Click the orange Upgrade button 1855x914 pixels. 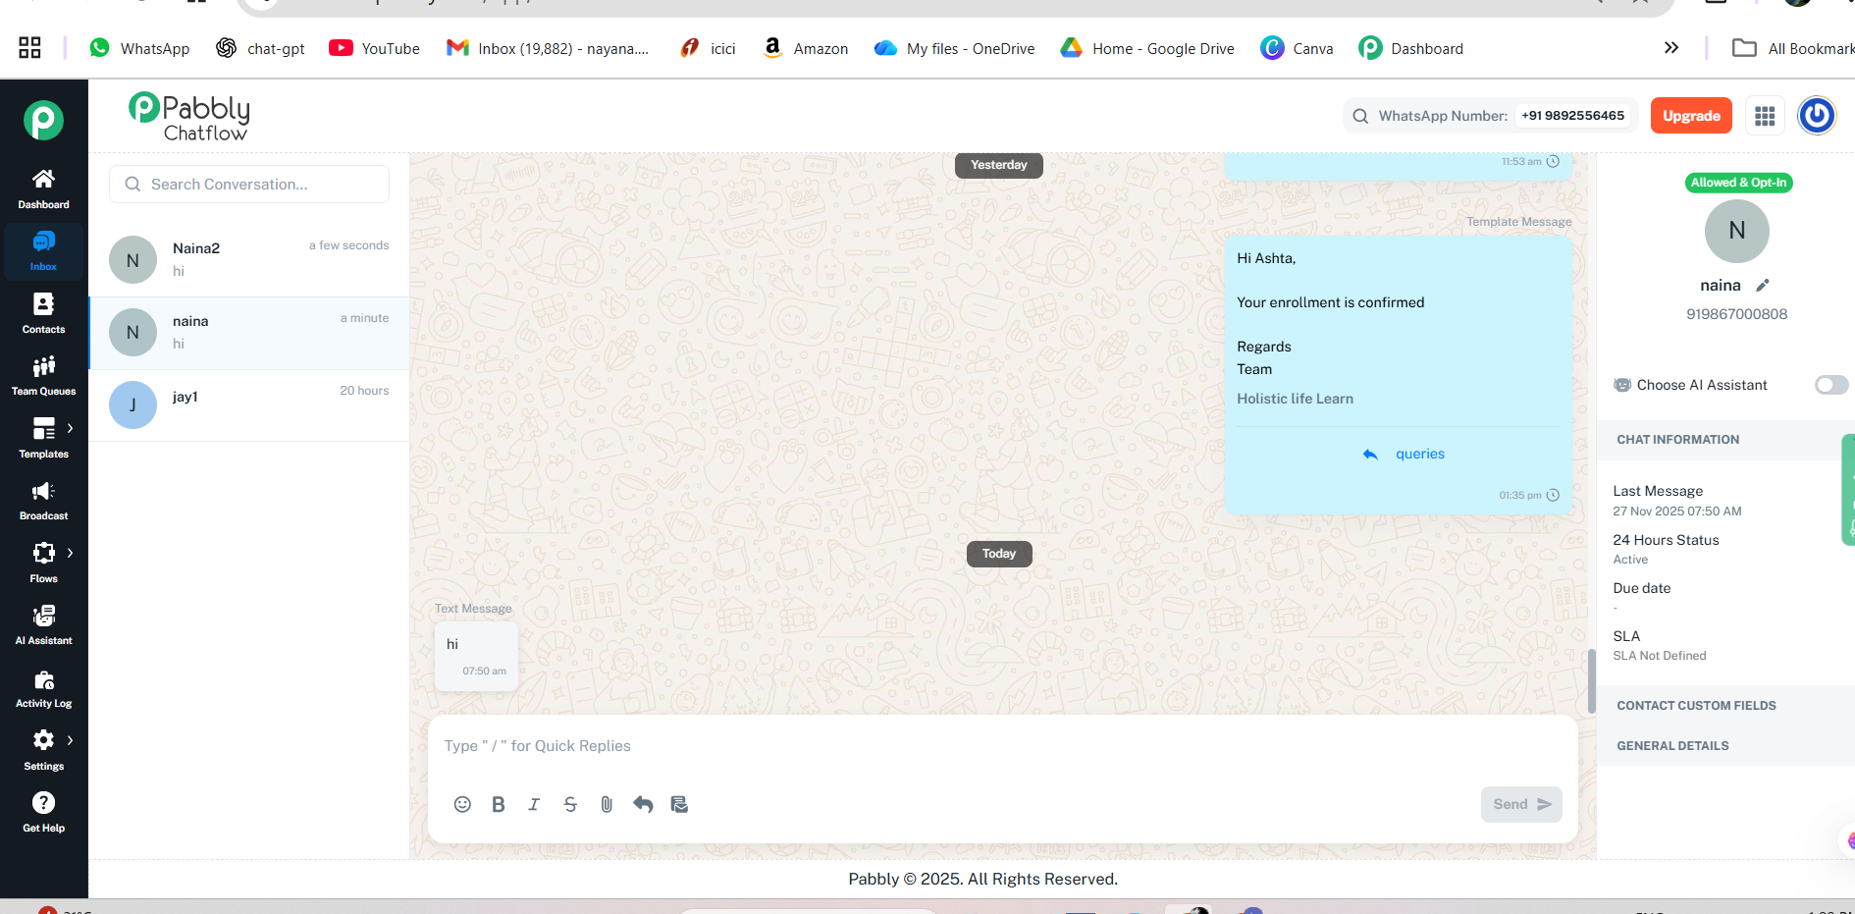pos(1690,116)
